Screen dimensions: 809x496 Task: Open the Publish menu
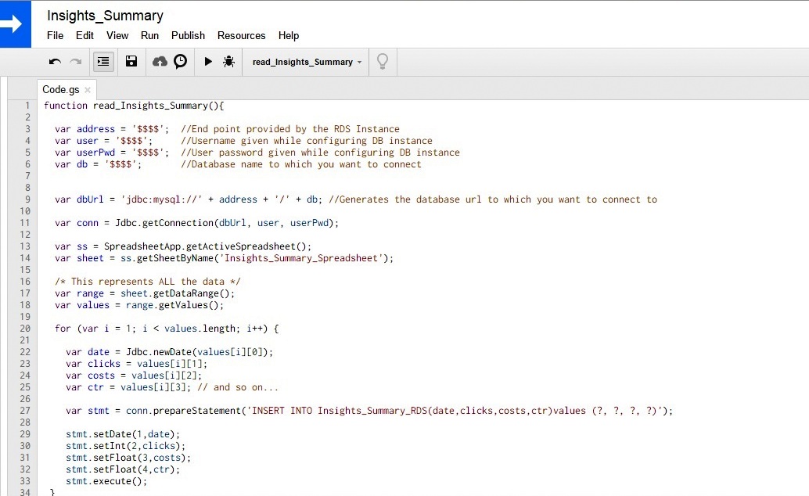(188, 35)
